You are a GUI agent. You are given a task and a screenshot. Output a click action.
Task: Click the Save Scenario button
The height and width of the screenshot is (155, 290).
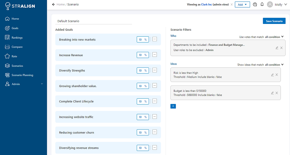(274, 21)
